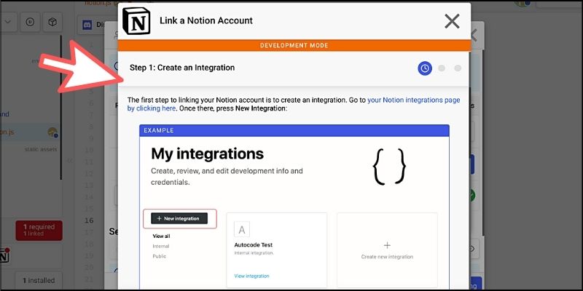Screen dimensions: 583x291
Task: Click the curly braces integrations graphic
Action: click(x=389, y=167)
